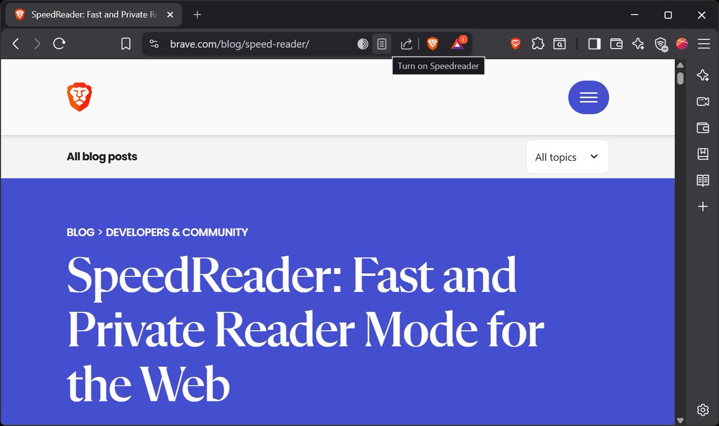Open Leo AI in the sidebar
This screenshot has height=426, width=719.
(703, 75)
